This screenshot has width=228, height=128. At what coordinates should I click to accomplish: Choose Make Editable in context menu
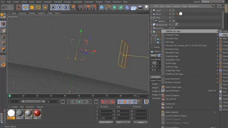point(190,112)
